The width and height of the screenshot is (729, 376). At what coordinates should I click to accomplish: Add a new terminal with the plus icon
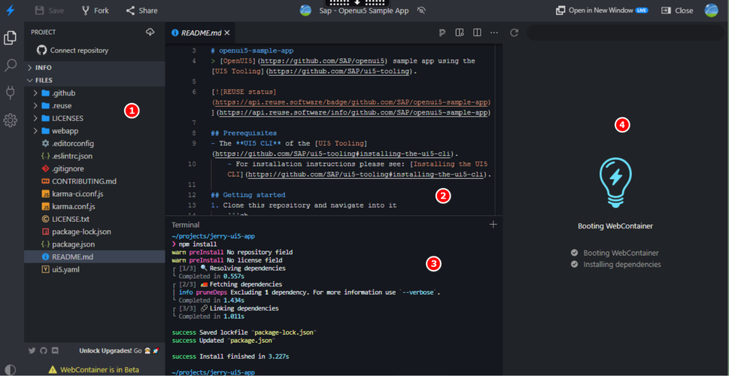(x=494, y=224)
